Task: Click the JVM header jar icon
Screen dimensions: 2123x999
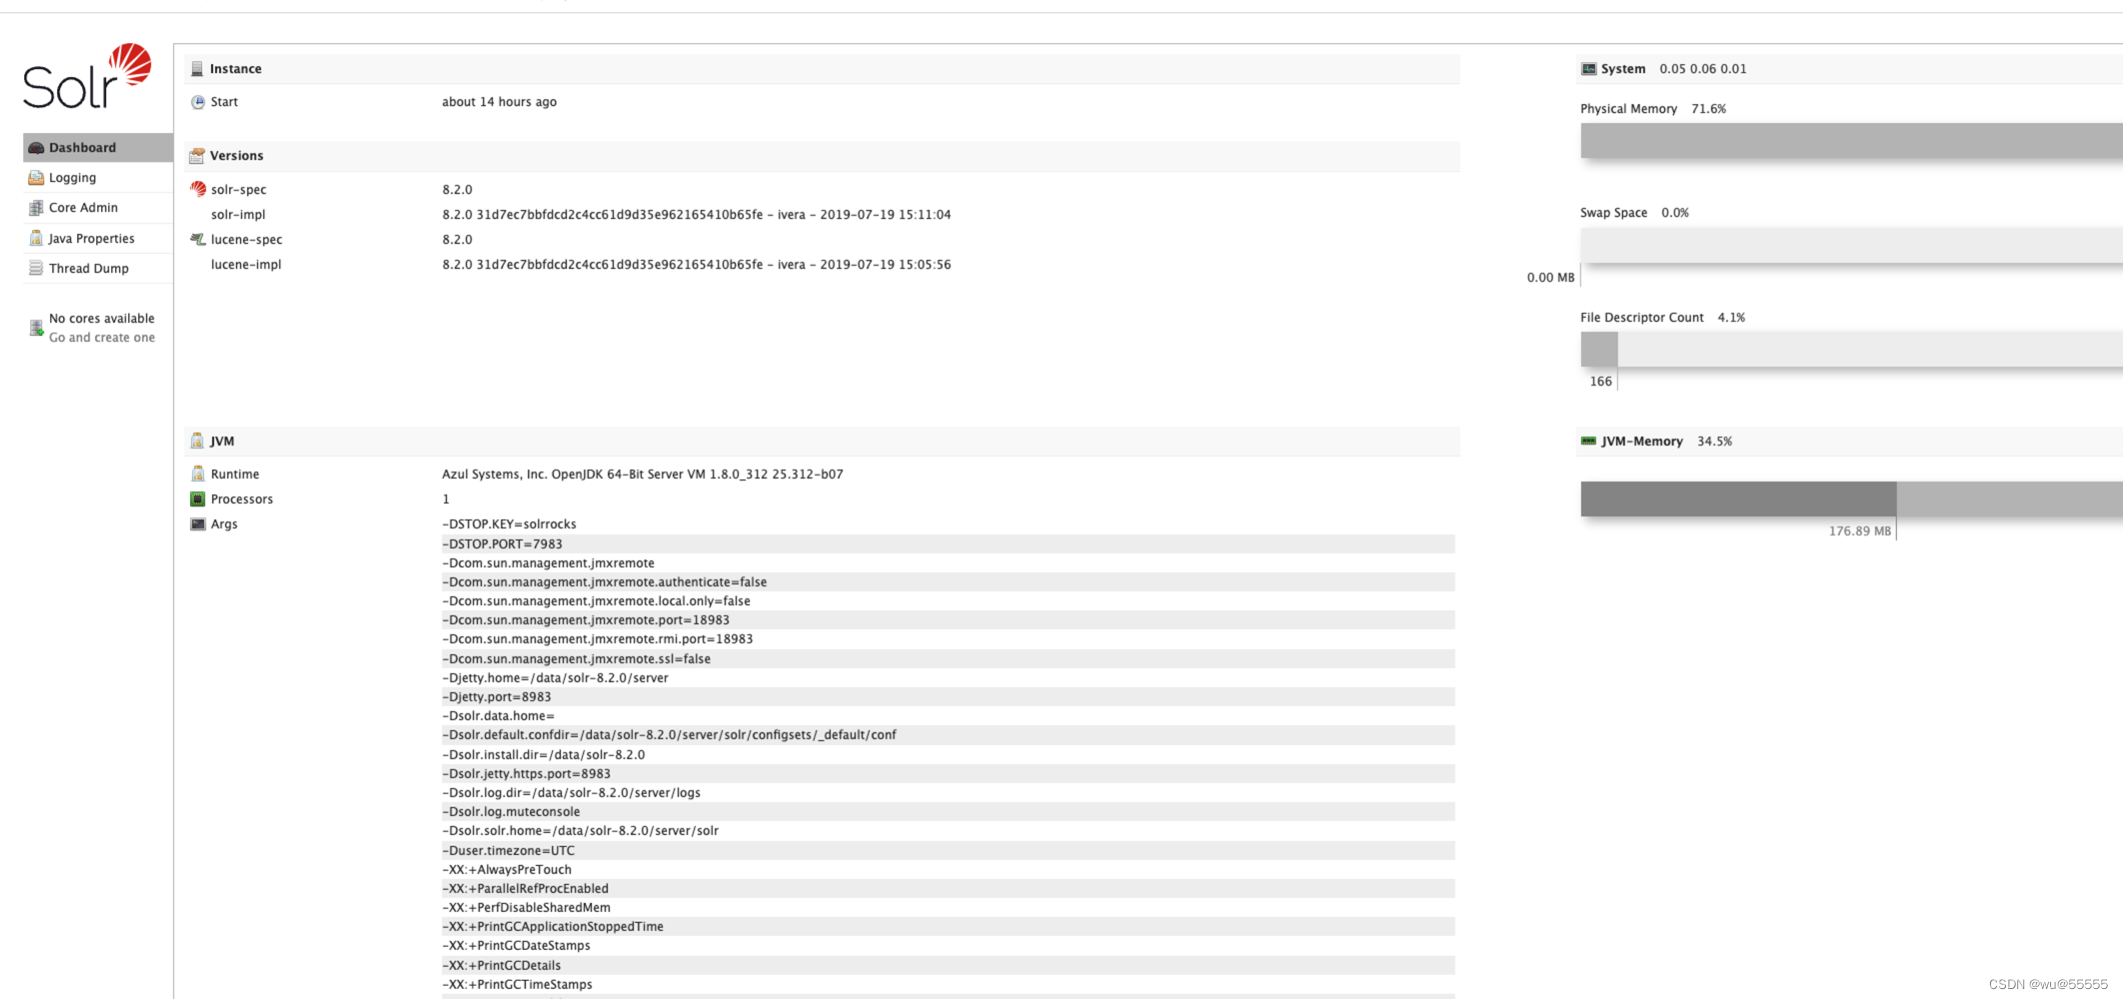Action: (197, 441)
